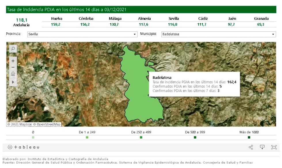
Task: Enter full screen mode icon
Action: [274, 147]
